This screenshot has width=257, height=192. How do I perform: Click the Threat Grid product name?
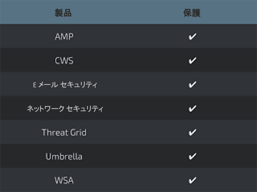coord(64,133)
